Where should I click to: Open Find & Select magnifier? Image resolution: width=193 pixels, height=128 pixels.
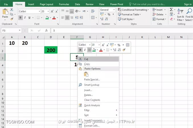189,15
